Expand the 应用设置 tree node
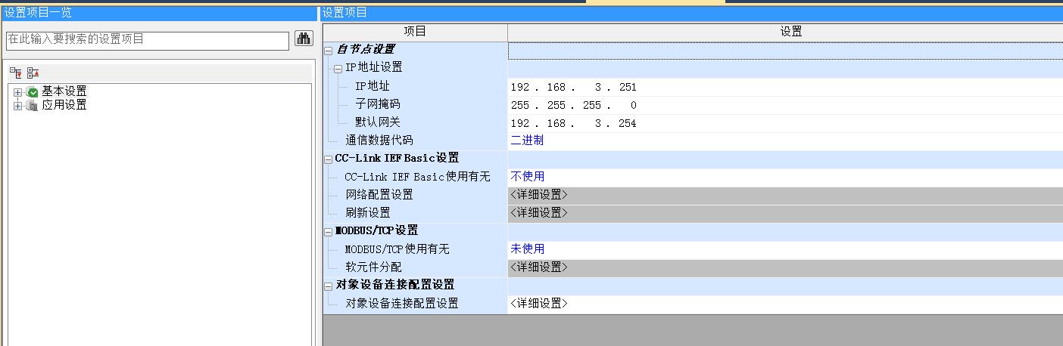The width and height of the screenshot is (1063, 346). pyautogui.click(x=18, y=106)
